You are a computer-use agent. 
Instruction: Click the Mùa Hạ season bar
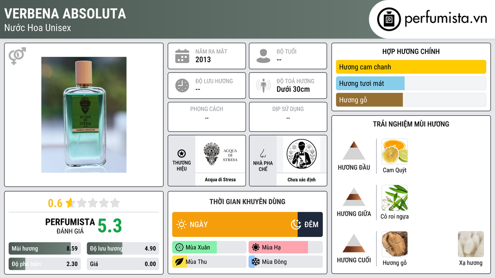[x=286, y=247]
